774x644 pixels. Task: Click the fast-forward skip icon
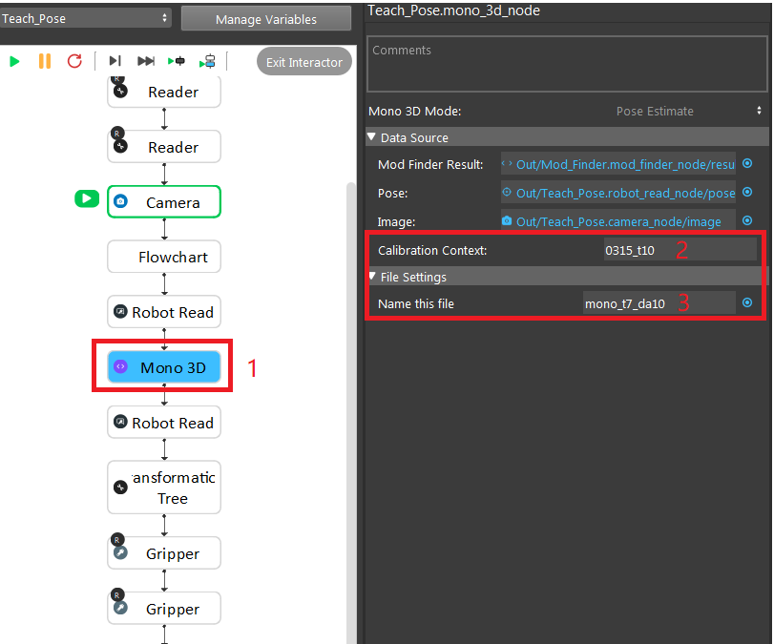(x=146, y=61)
